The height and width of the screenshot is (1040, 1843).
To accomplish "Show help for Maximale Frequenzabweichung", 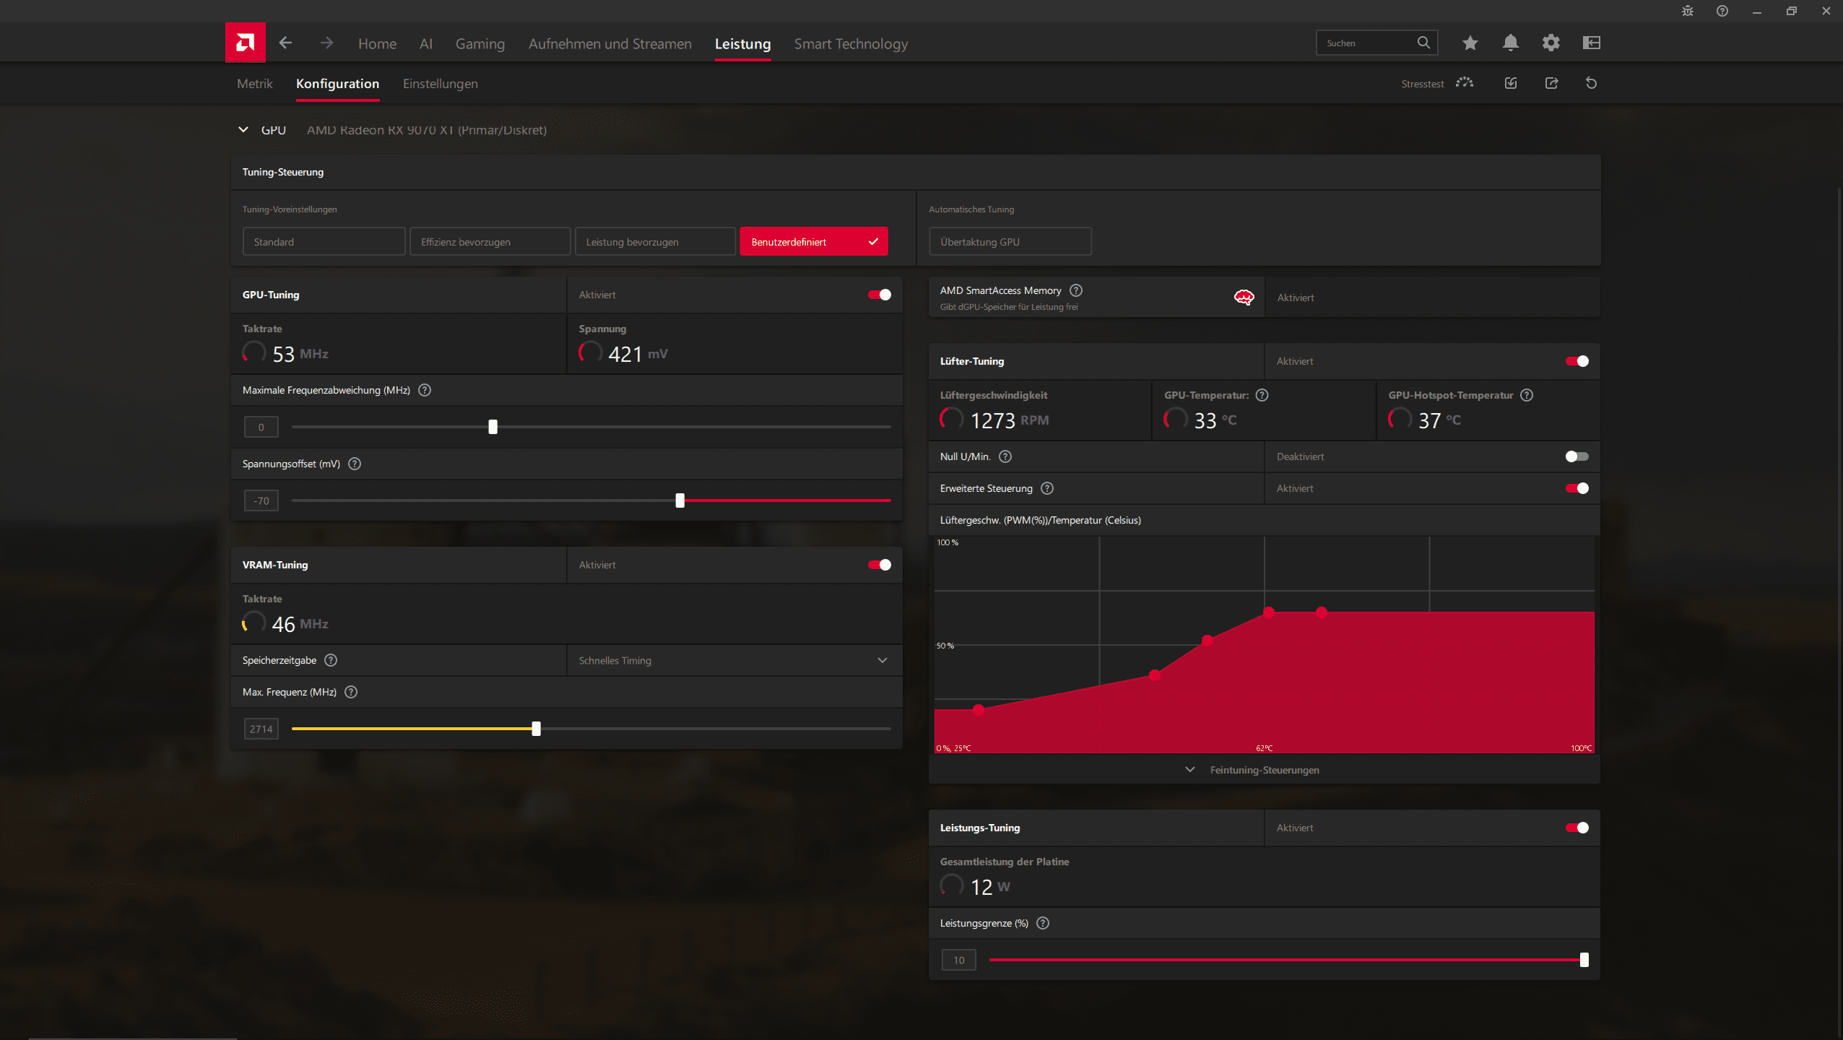I will (x=425, y=390).
